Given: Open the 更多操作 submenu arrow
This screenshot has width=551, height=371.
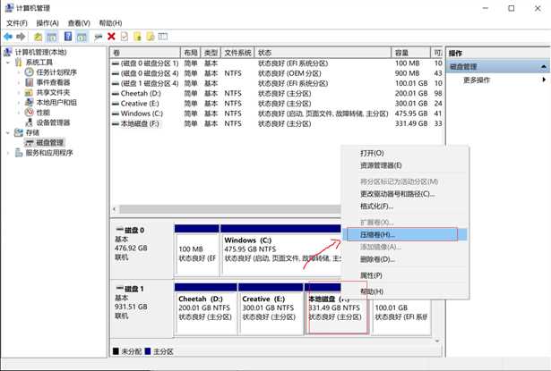Looking at the screenshot, I should [544, 80].
